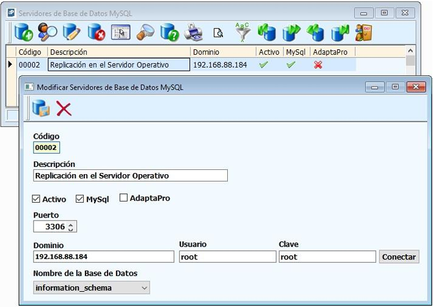Click the edit record pencil icon
This screenshot has height=307, width=433.
pyautogui.click(x=71, y=31)
